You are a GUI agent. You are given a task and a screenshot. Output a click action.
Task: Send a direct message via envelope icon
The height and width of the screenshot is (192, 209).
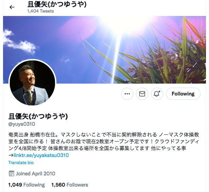point(142,94)
